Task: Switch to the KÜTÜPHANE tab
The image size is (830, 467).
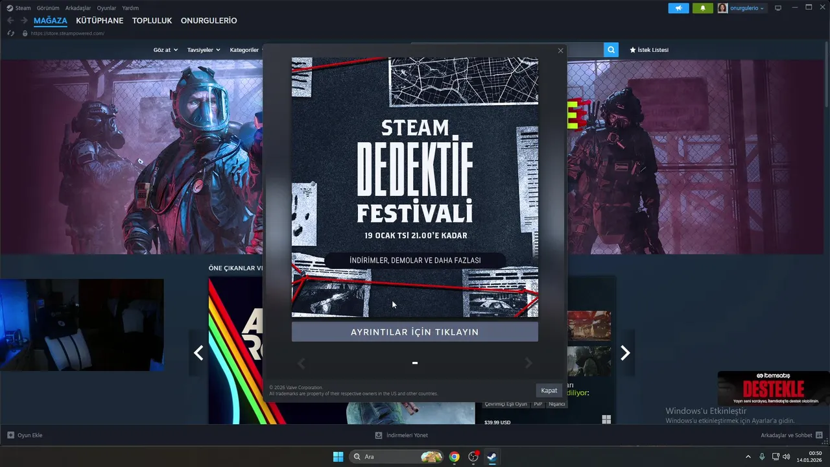Action: tap(99, 21)
